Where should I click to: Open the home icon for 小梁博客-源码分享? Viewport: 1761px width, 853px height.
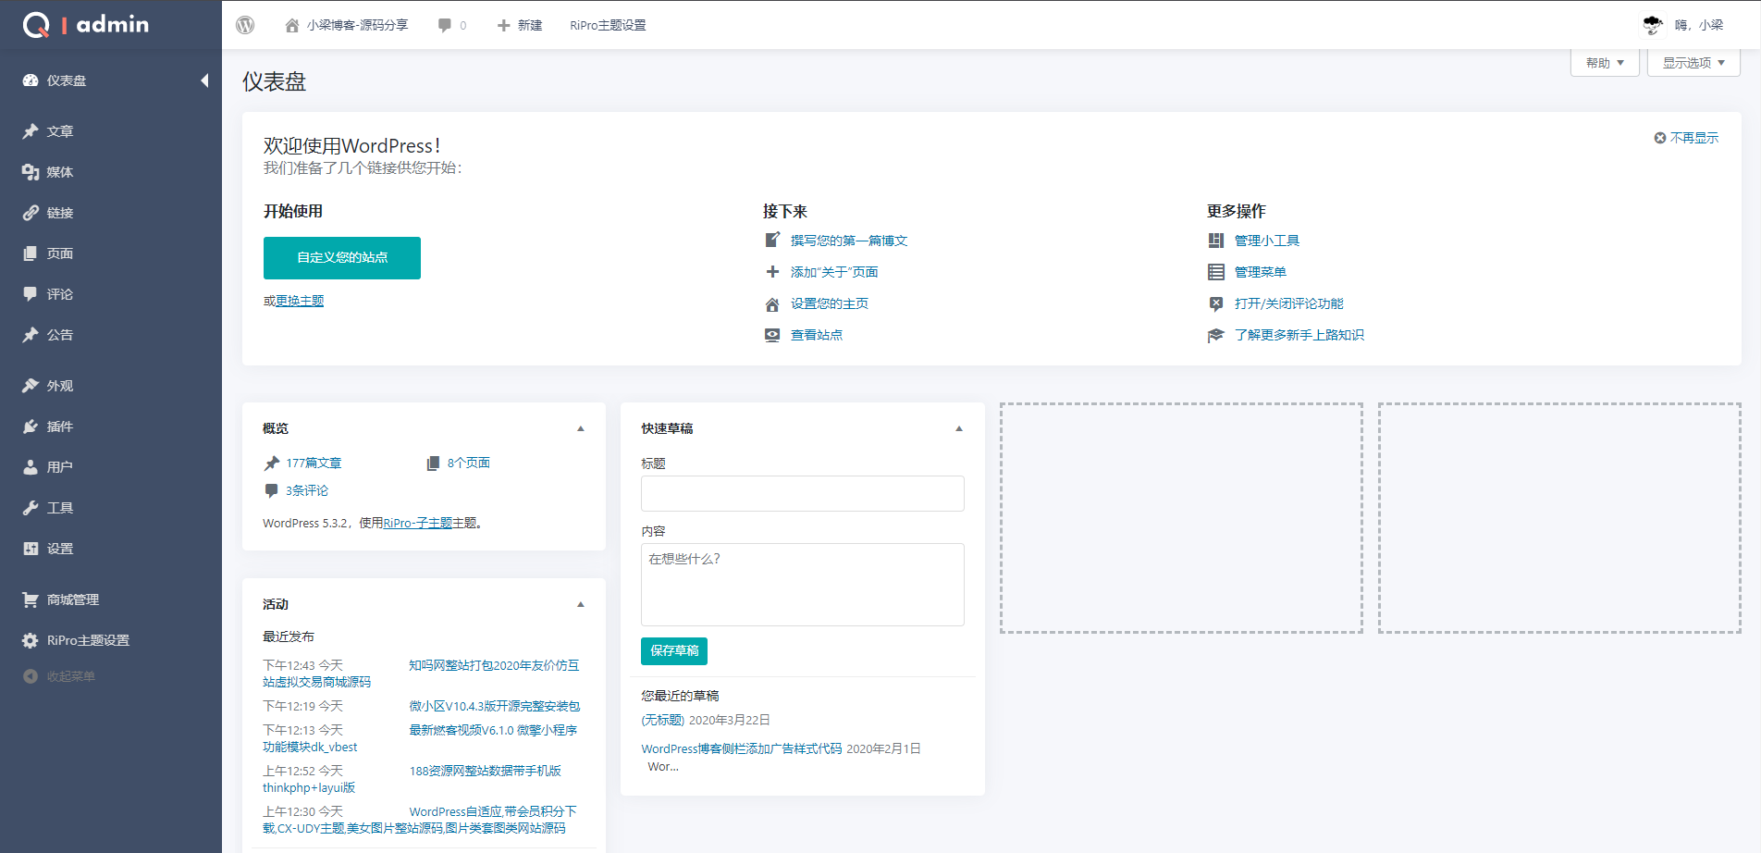tap(292, 25)
